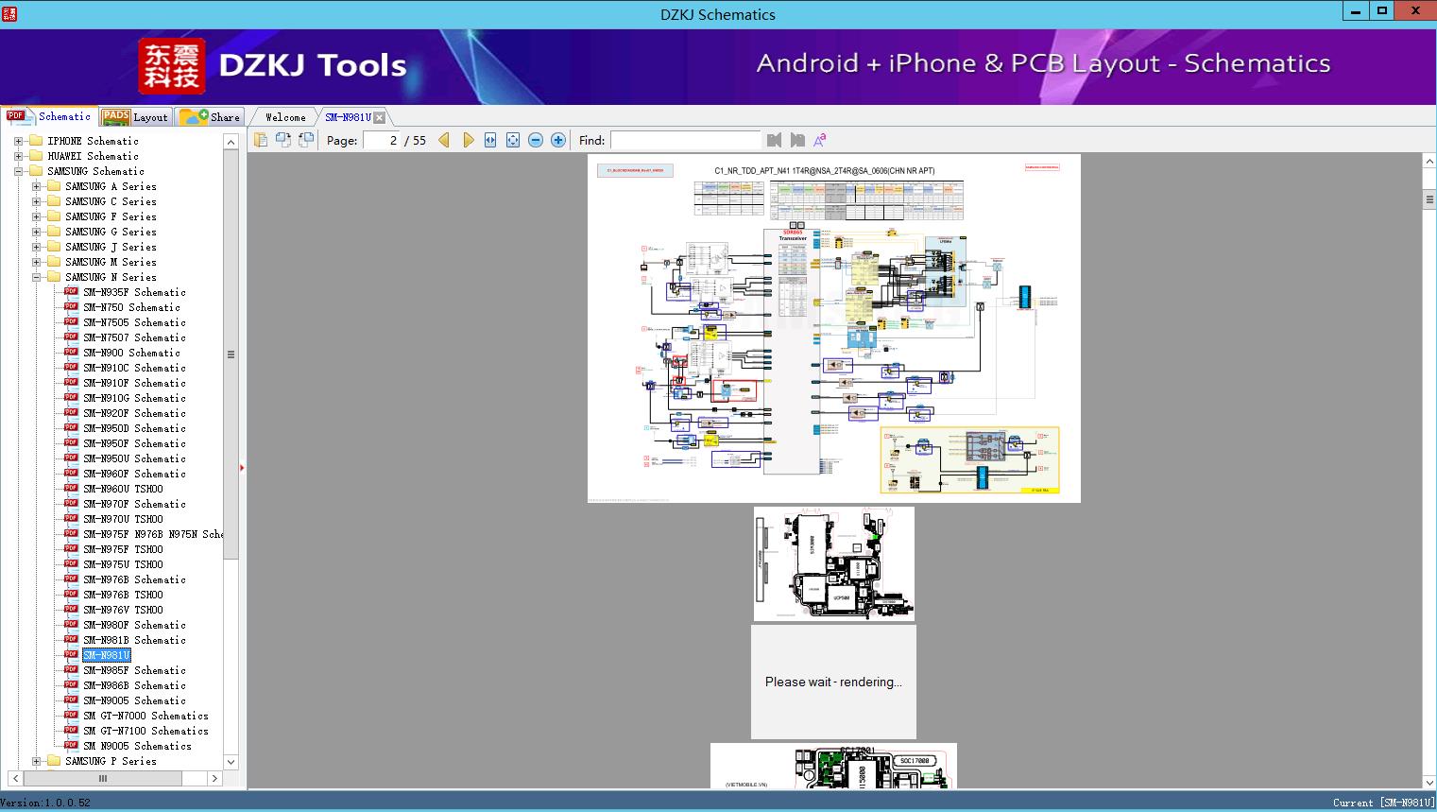The image size is (1437, 812).
Task: Click PDF icon beside SM-N900 Schematic
Action: (x=71, y=353)
